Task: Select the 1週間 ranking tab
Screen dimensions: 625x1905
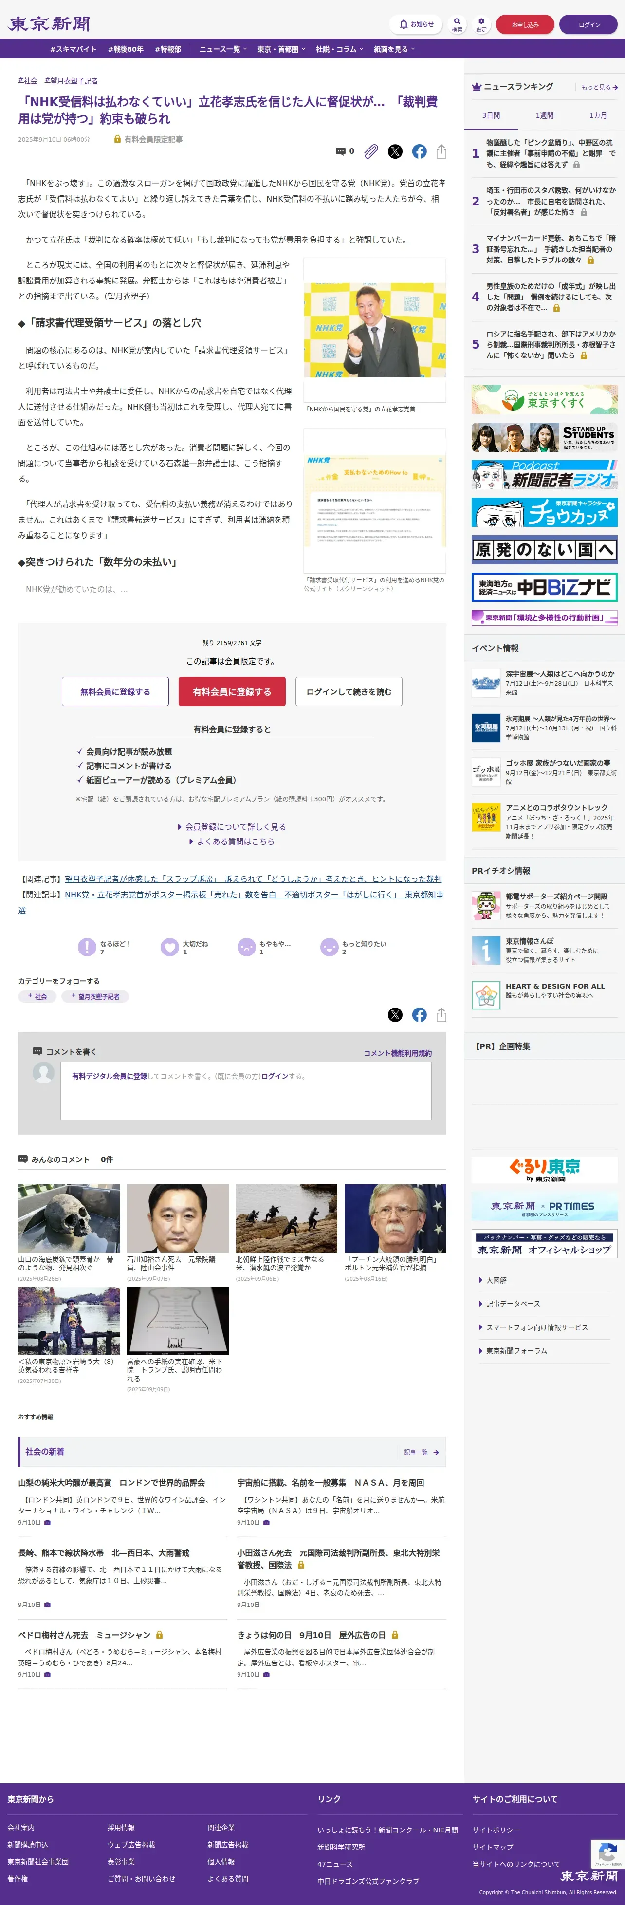Action: coord(544,115)
